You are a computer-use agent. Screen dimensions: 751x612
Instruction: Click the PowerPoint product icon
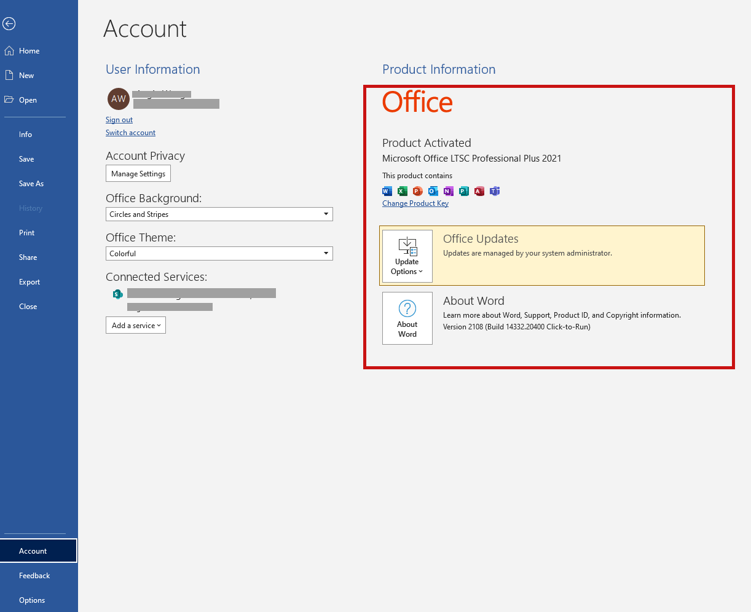click(x=418, y=191)
